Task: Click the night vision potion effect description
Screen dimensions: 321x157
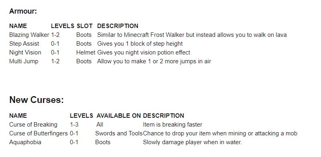Action: click(x=143, y=52)
